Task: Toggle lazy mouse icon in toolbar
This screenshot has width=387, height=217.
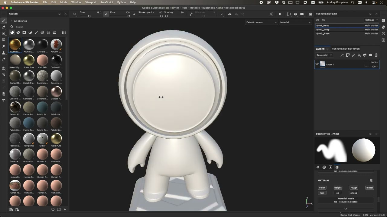Action: click(x=191, y=14)
